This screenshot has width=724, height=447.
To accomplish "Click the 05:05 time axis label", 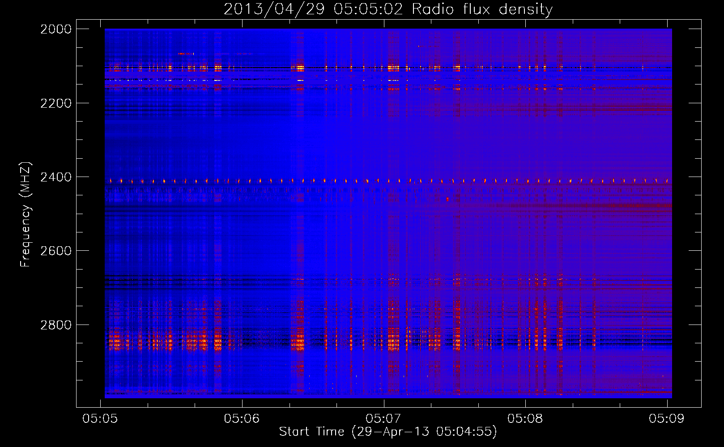I will pos(100,418).
